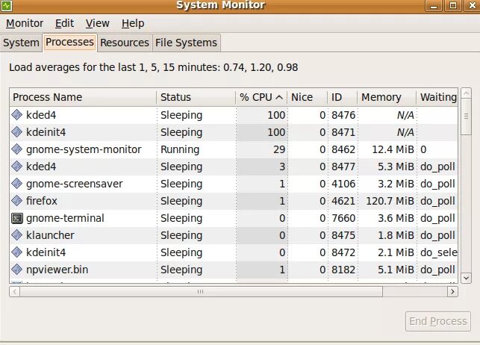Sort by the Process Name column header
The height and width of the screenshot is (345, 480).
click(82, 97)
